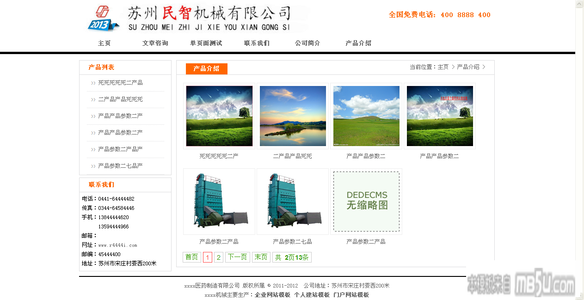The height and width of the screenshot is (300, 584).
Task: Go to page 2 in pagination
Action: 219,257
